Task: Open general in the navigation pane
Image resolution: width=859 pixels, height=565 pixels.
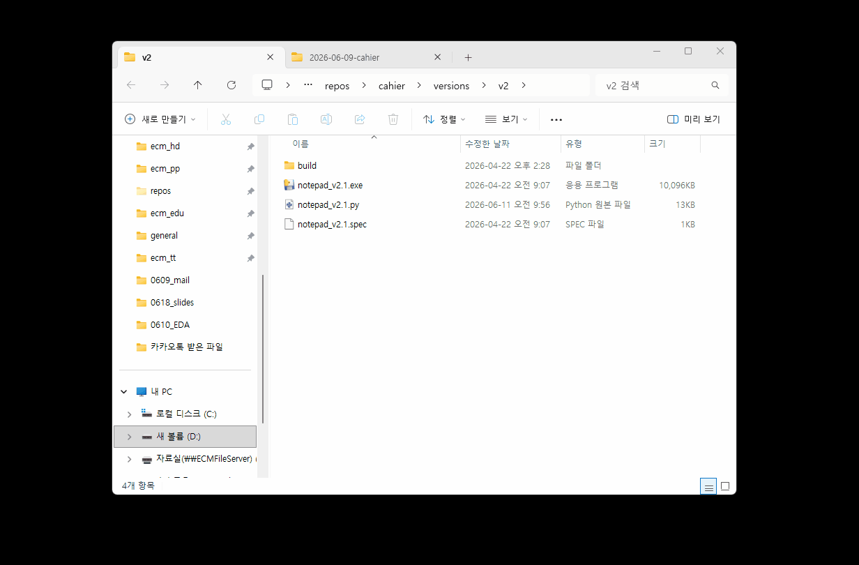Action: click(x=164, y=236)
